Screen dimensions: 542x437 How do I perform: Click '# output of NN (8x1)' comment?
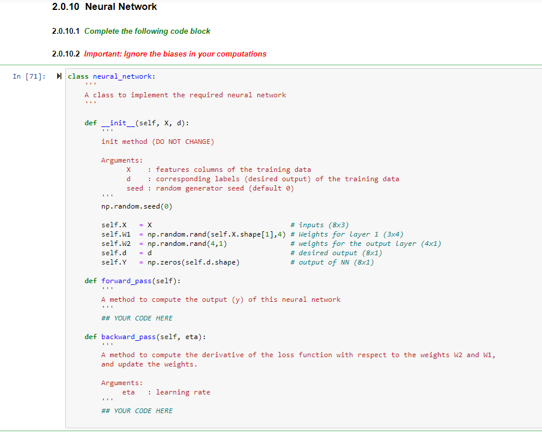click(x=332, y=263)
